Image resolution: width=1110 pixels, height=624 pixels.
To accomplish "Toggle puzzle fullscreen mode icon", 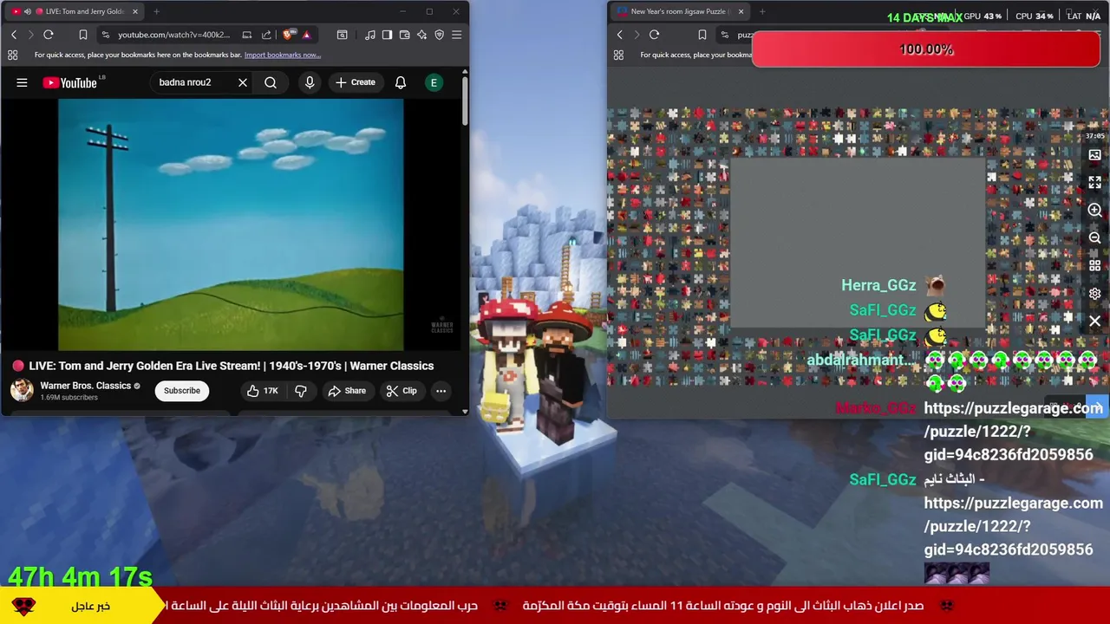I will click(1094, 183).
